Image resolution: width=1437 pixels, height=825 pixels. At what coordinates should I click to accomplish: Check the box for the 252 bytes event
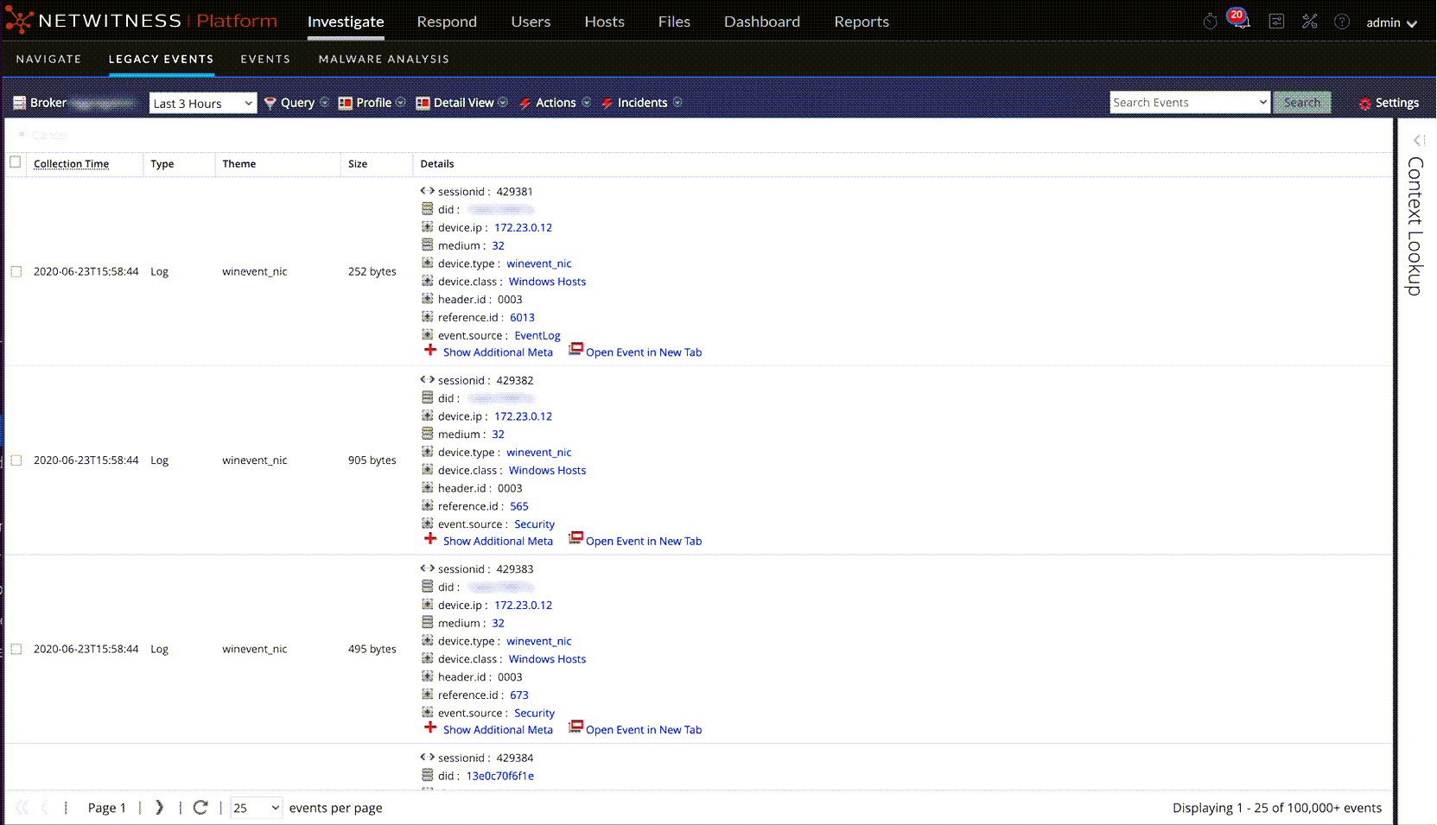tap(16, 271)
